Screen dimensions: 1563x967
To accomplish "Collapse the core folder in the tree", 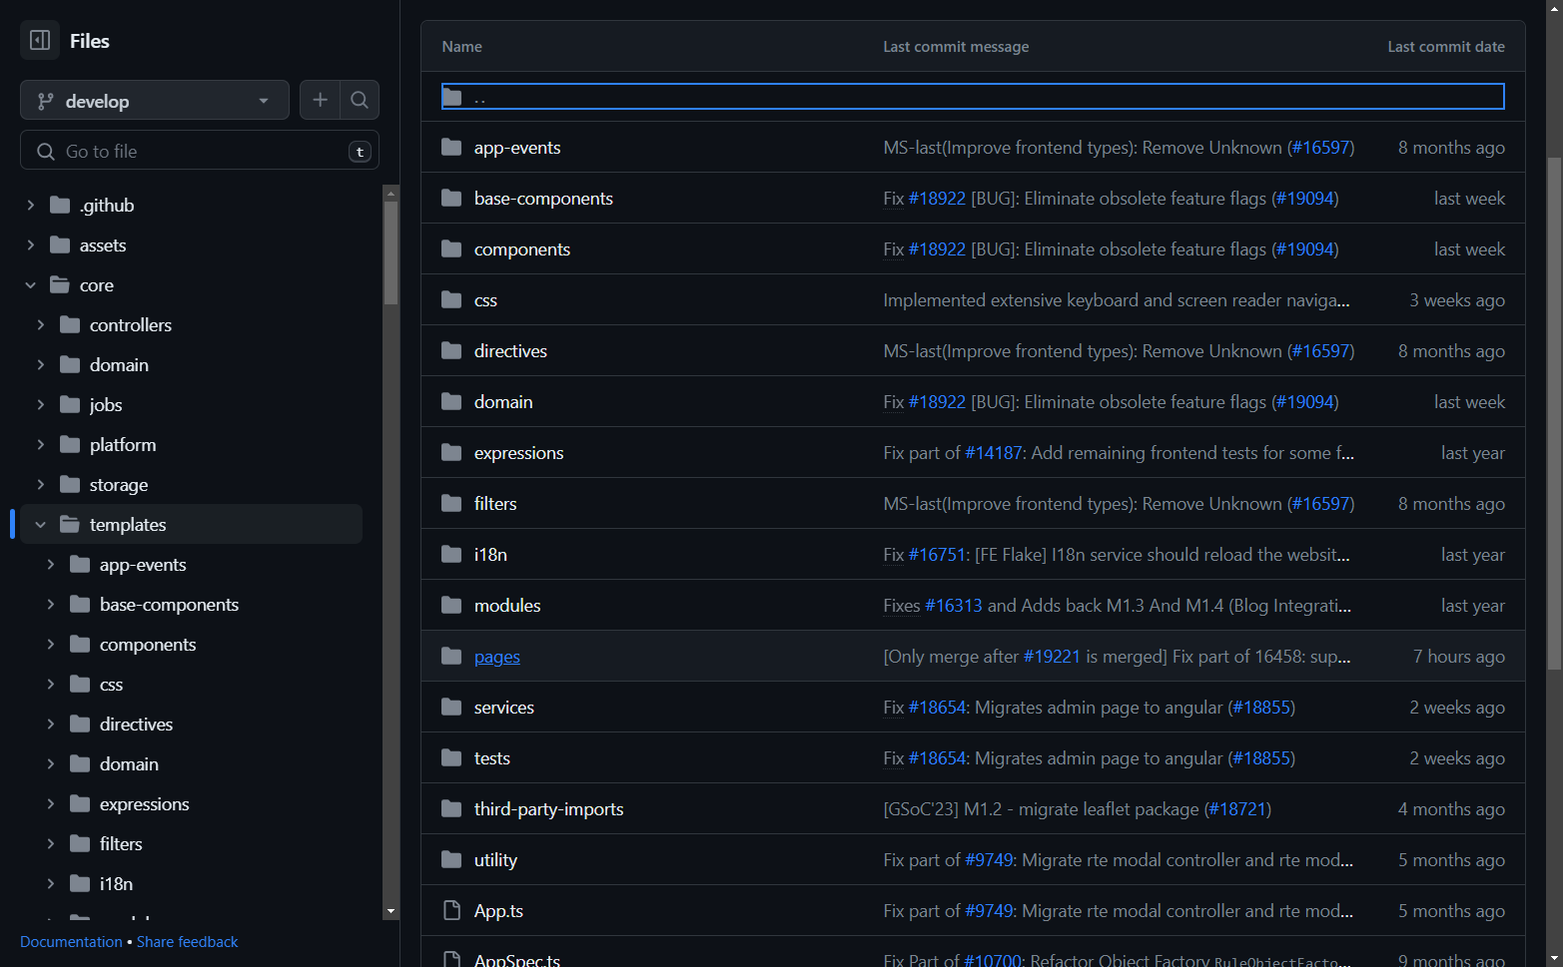I will (31, 284).
